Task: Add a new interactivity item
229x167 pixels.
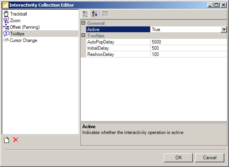Action: (x=6, y=140)
